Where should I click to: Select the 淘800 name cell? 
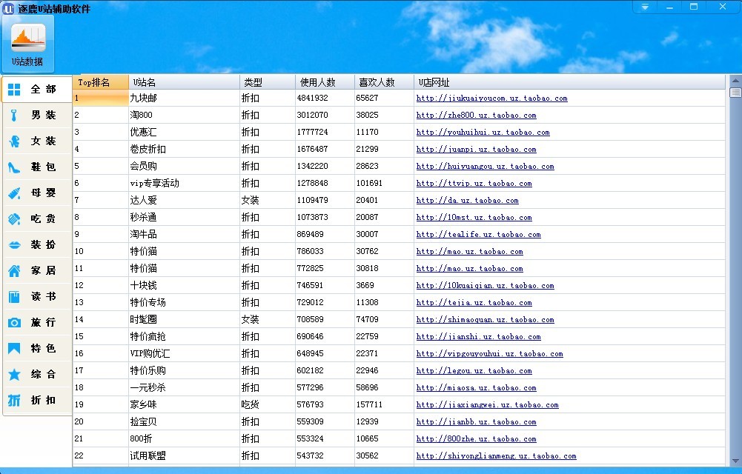coord(184,116)
